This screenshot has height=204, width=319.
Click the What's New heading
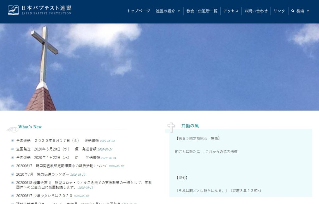click(30, 127)
